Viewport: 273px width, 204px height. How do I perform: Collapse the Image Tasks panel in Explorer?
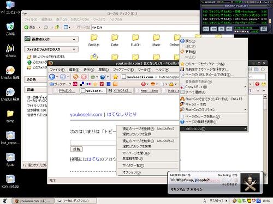(x=74, y=39)
